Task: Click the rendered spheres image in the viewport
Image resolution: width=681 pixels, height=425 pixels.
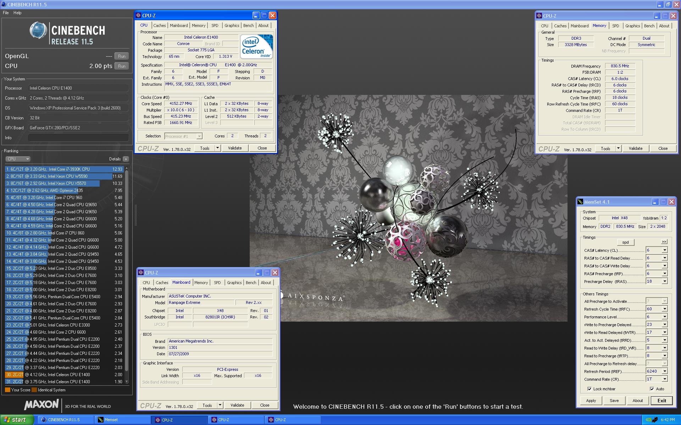Action: pyautogui.click(x=408, y=208)
